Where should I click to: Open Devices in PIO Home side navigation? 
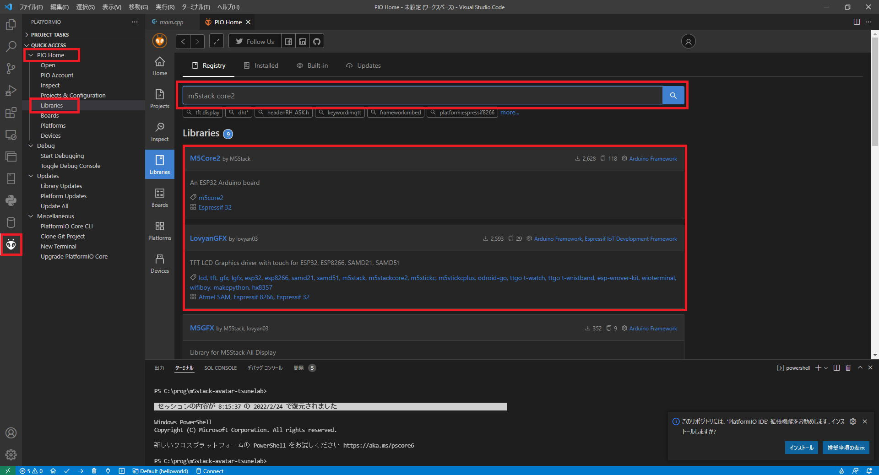(159, 264)
